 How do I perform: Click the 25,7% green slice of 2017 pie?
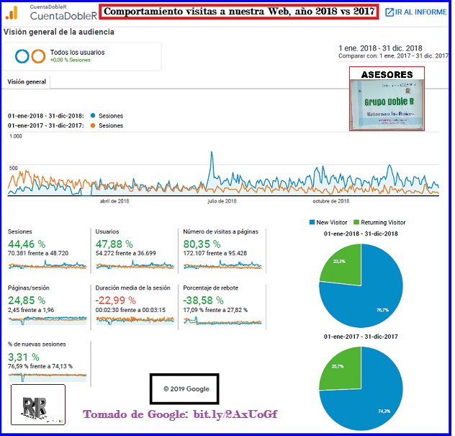pos(344,370)
